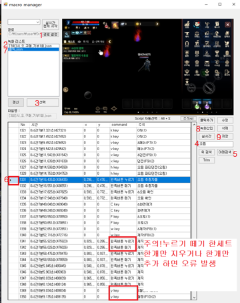Click the 삭제 delete button
240x303 pixels.
click(225, 128)
